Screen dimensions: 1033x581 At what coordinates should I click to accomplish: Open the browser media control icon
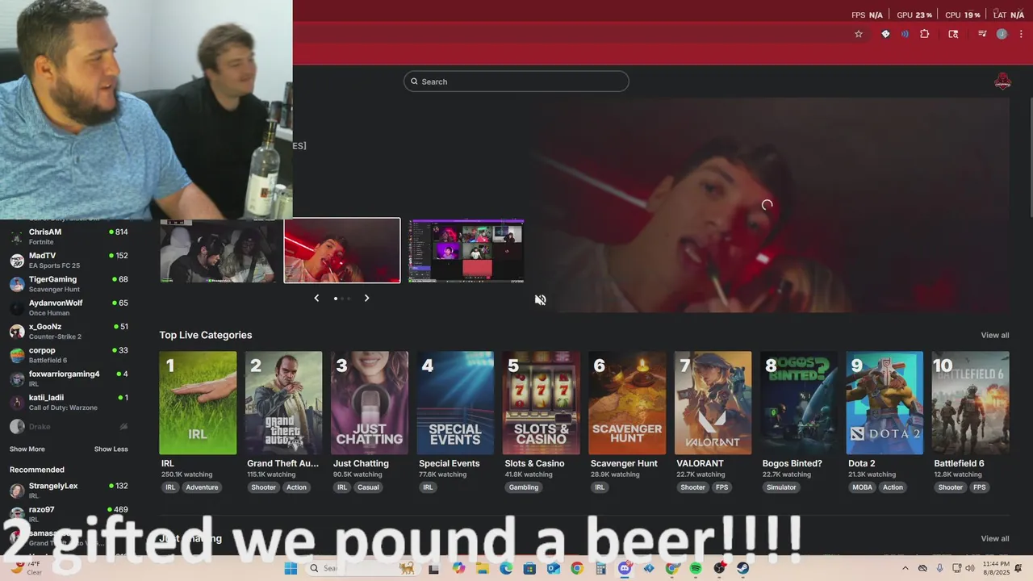tap(982, 34)
